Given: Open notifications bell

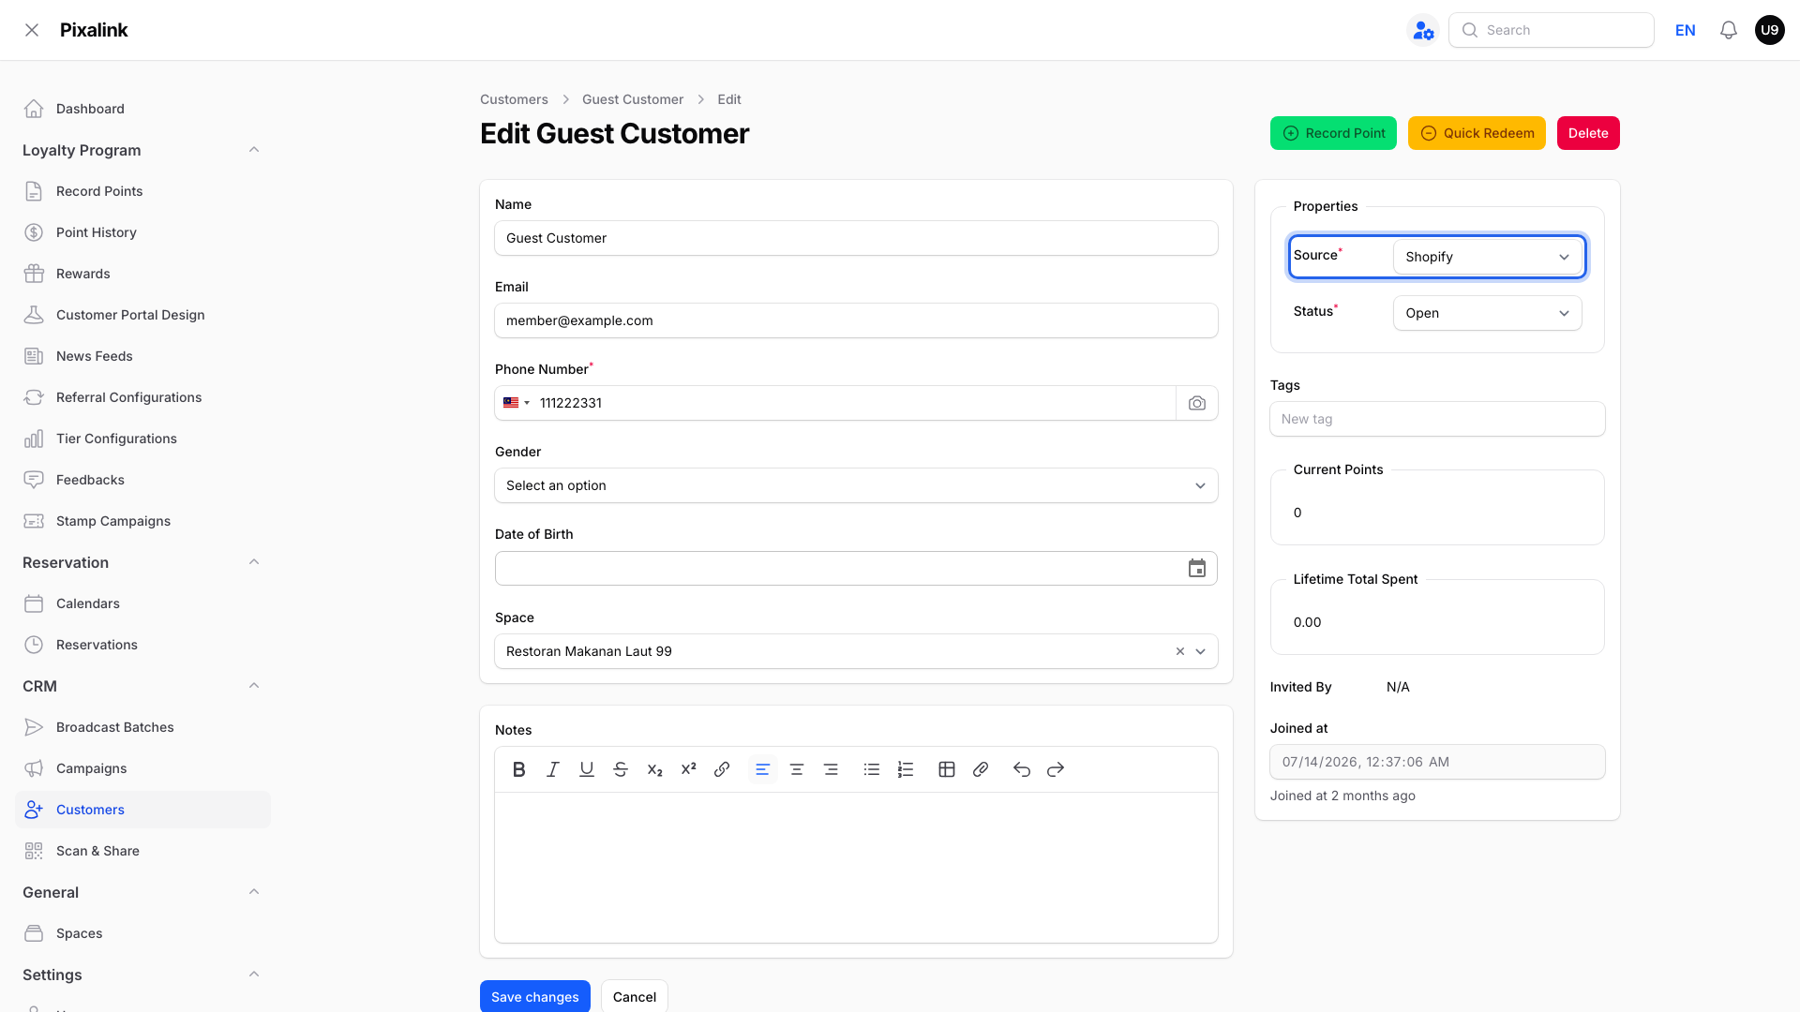Looking at the screenshot, I should click(1729, 30).
